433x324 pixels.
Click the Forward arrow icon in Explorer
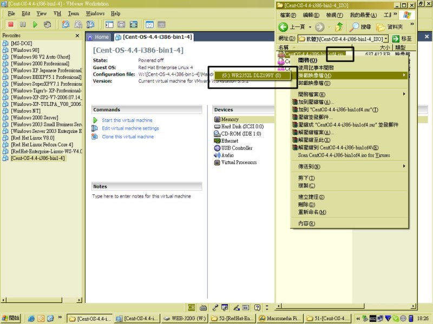point(319,26)
